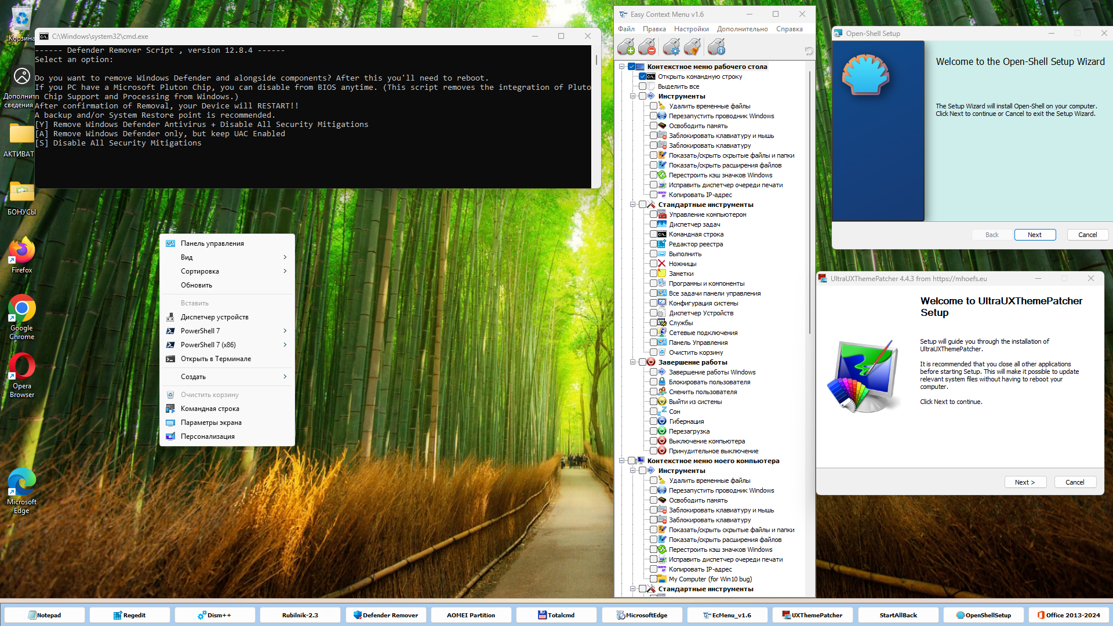
Task: Click Cancel in Open-Shell Setup
Action: 1087,235
